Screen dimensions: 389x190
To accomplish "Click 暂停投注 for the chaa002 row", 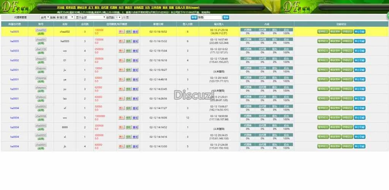I will pos(323,32).
